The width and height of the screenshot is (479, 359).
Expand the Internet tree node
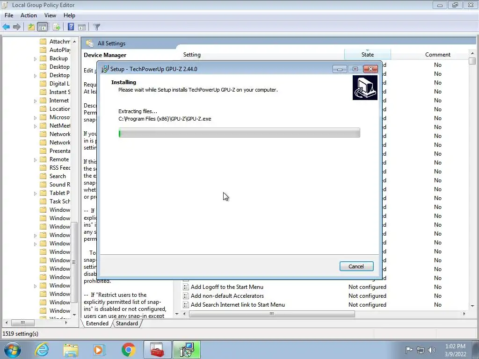point(35,101)
